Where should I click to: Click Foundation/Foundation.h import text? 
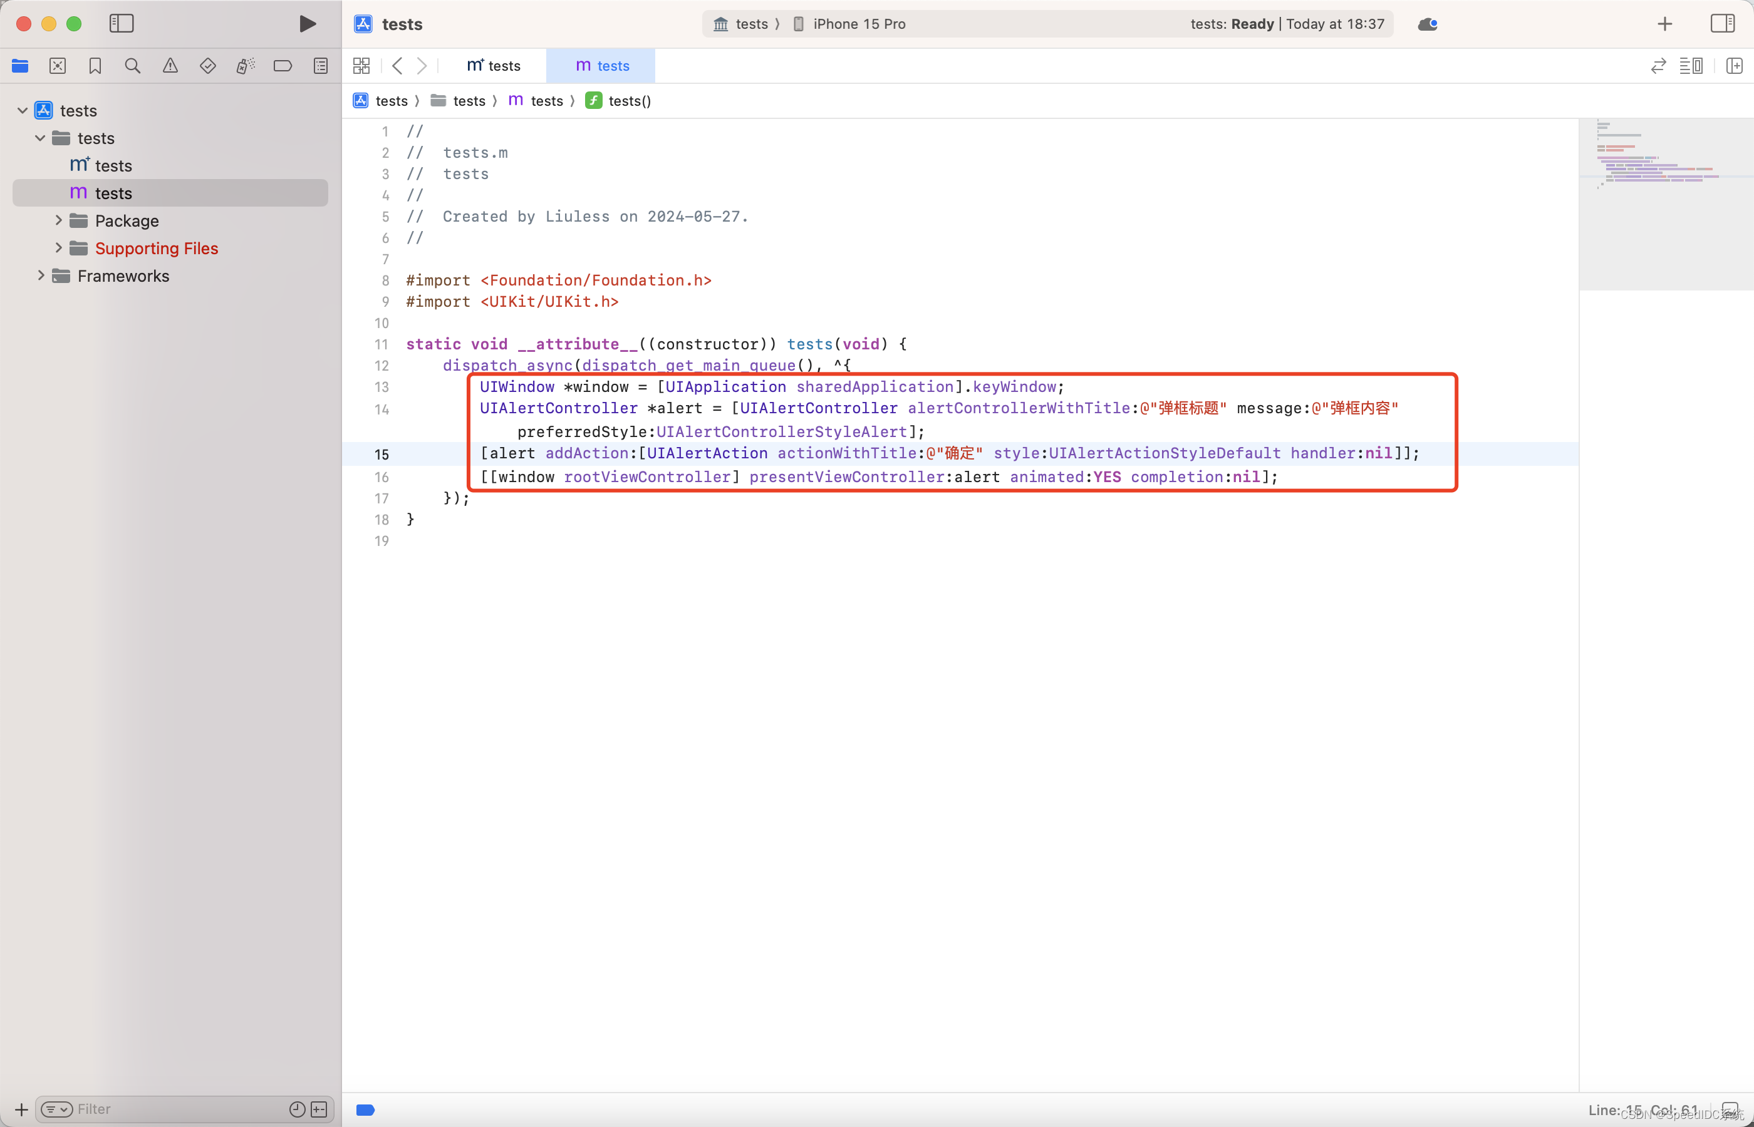pos(596,280)
